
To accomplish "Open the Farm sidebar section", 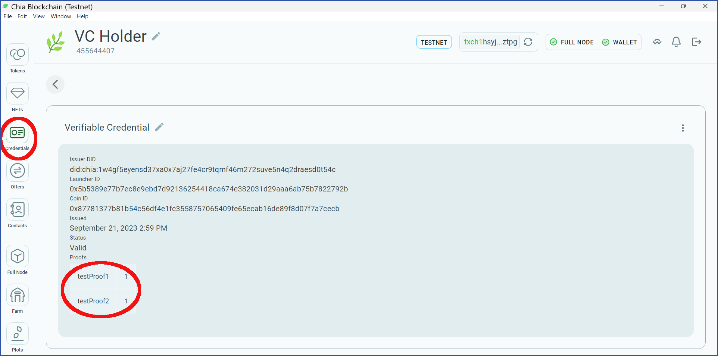I will 17,299.
